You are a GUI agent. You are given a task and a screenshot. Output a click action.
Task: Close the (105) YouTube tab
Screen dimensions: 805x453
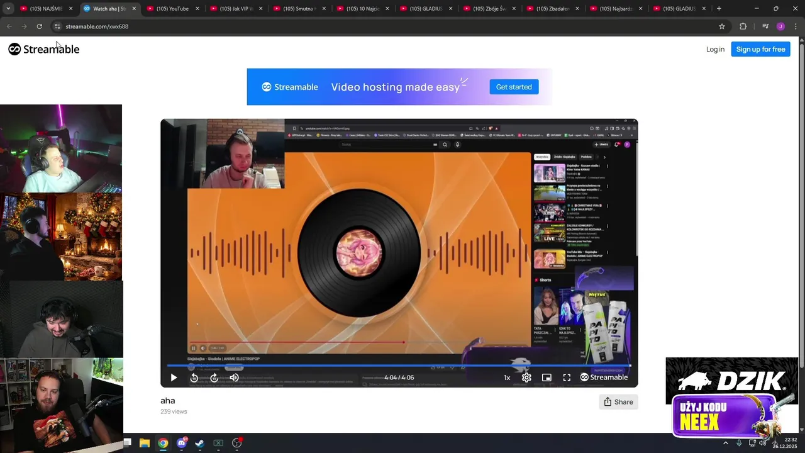tap(197, 9)
